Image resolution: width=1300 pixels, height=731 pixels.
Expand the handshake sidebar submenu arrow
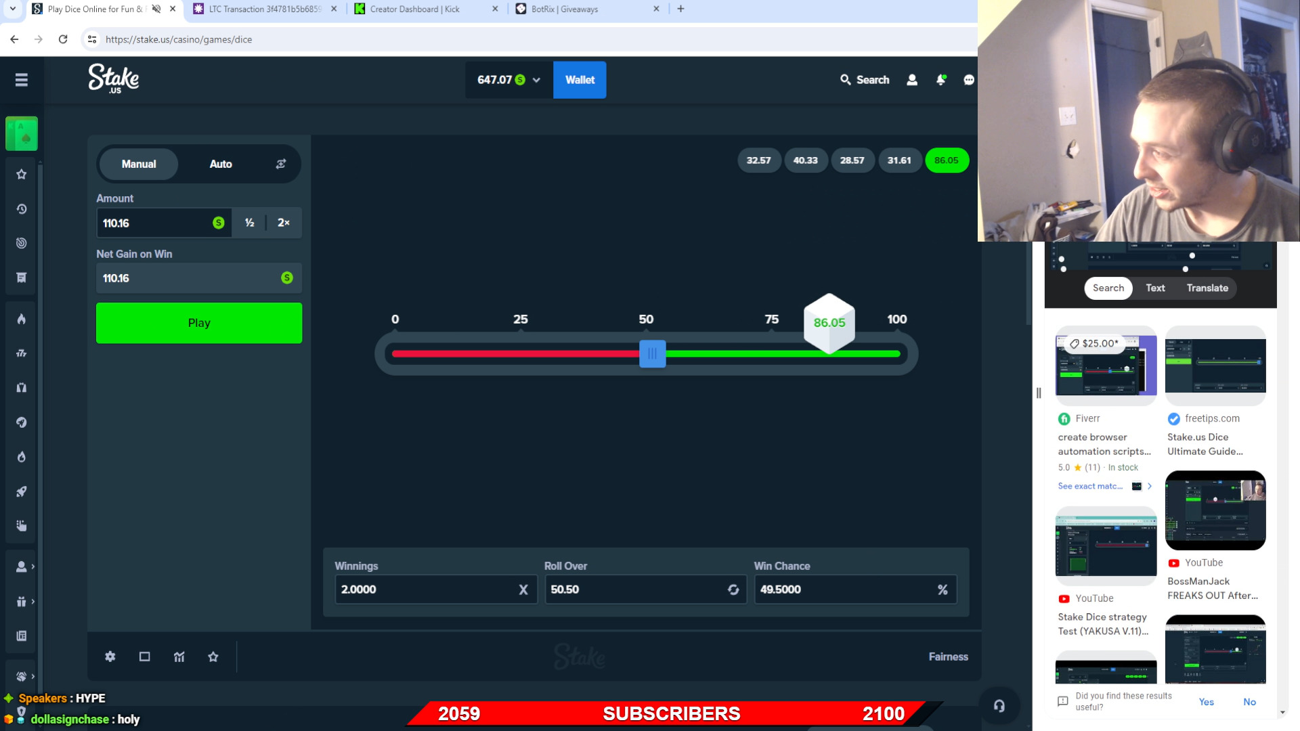(x=32, y=676)
